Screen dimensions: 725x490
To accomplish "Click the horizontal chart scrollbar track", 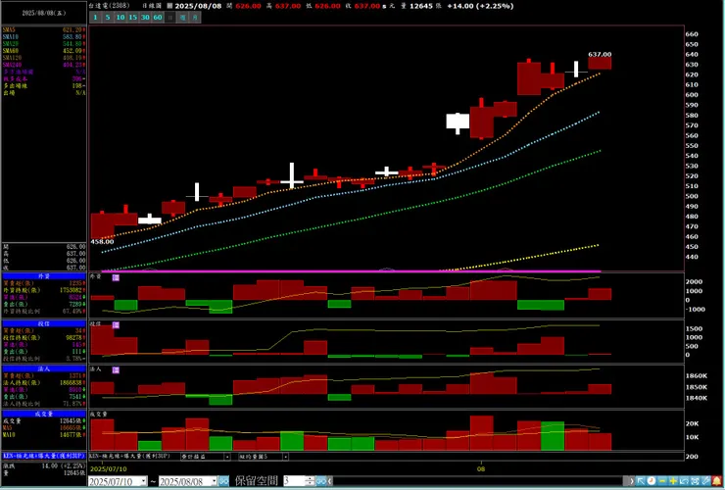I will pyautogui.click(x=480, y=481).
